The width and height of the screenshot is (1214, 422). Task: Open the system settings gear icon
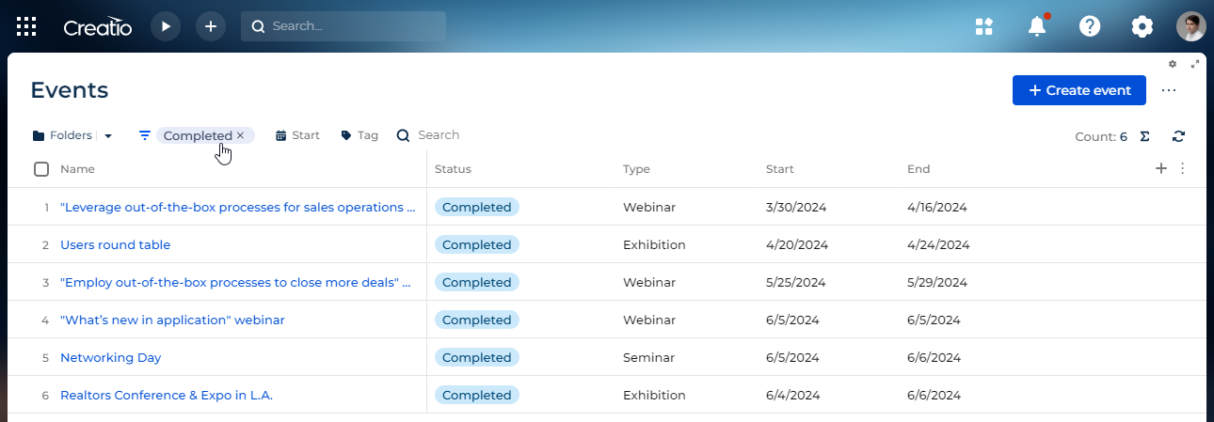pyautogui.click(x=1142, y=26)
